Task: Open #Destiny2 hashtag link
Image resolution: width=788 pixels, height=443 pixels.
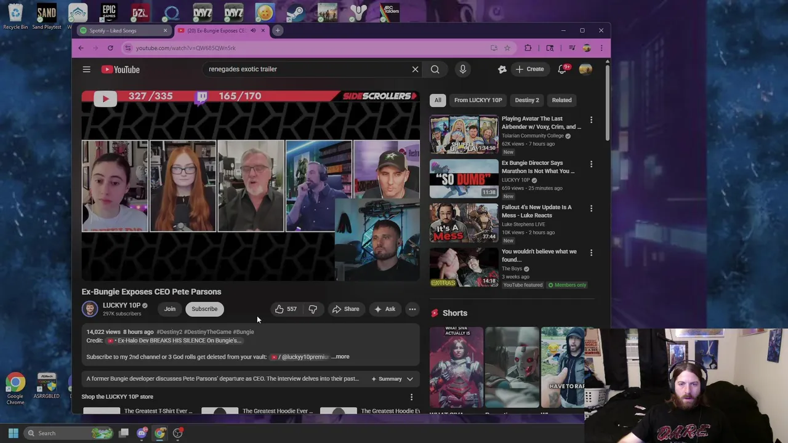Action: click(x=169, y=332)
